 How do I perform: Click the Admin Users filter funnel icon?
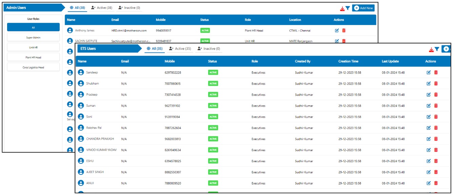348,8
